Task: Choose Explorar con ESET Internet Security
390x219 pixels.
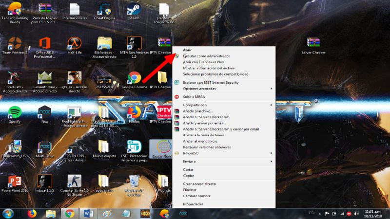Action: point(224,82)
